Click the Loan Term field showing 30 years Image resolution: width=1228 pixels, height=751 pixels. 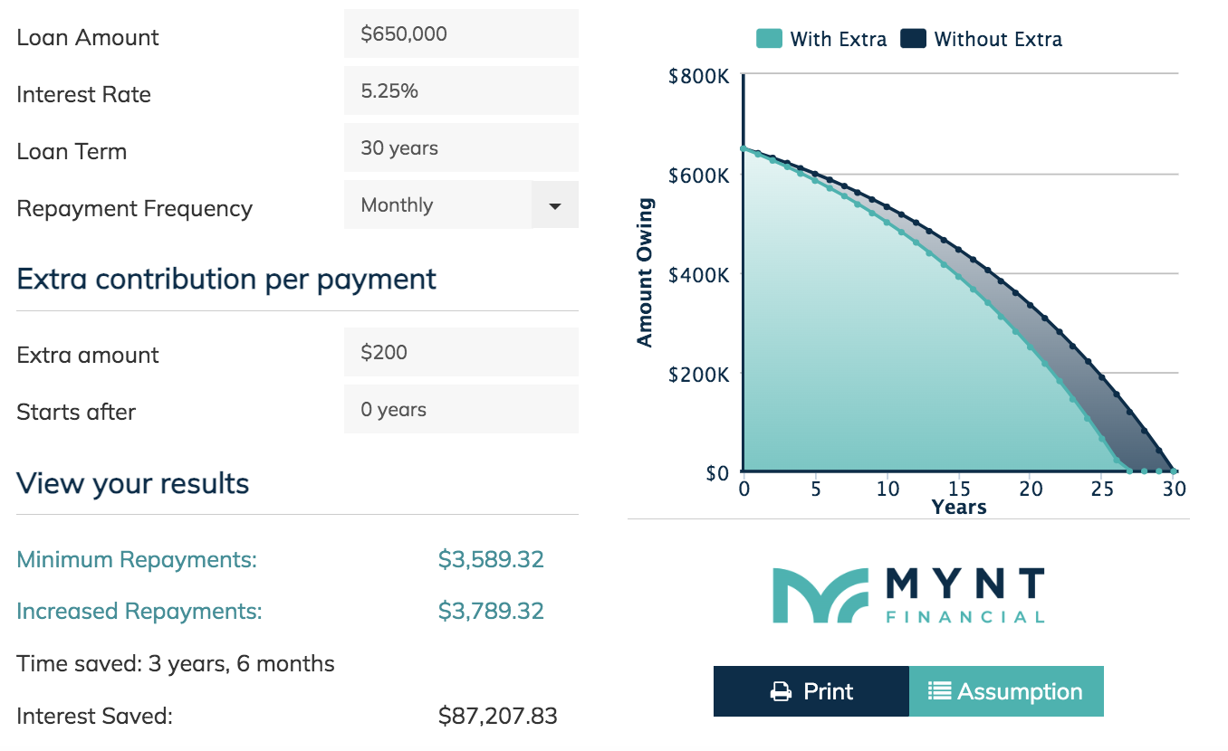[461, 148]
